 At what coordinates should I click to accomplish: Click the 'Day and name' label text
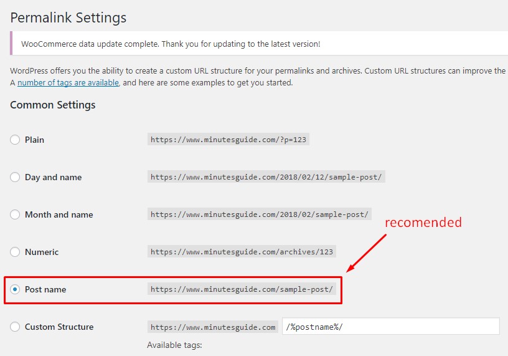pyautogui.click(x=53, y=177)
